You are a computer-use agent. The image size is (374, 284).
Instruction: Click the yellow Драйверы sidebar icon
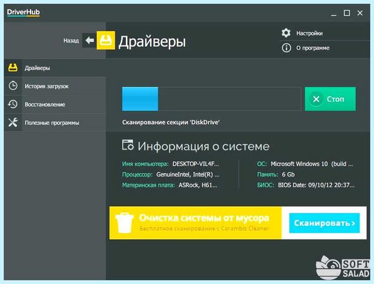tap(13, 68)
